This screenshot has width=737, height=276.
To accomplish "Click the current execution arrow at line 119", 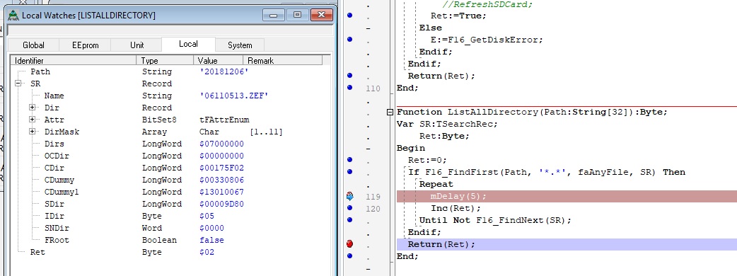I will [349, 197].
